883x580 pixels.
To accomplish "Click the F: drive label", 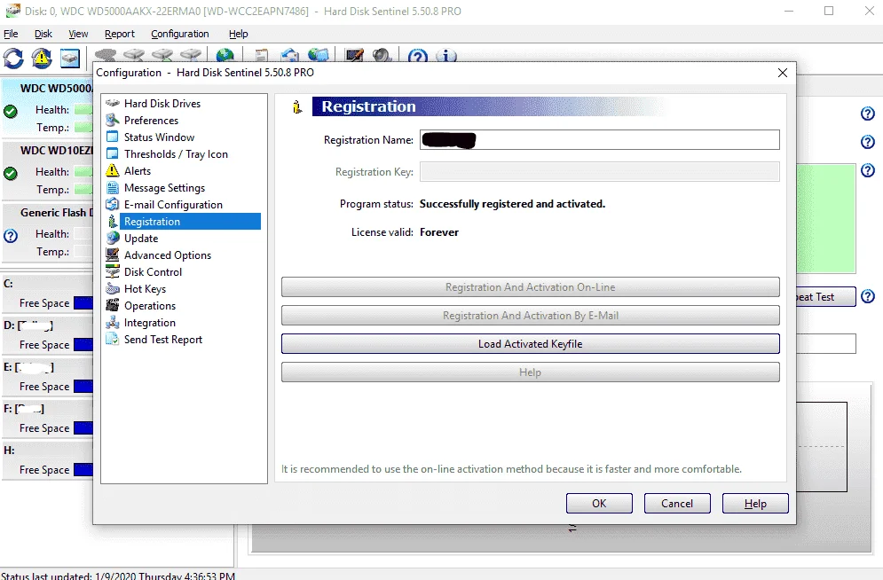I will click(x=24, y=409).
